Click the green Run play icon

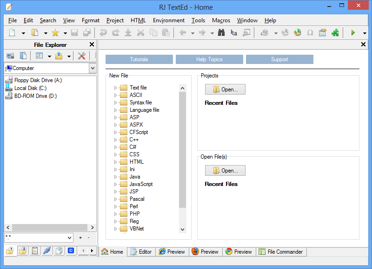[x=353, y=32]
